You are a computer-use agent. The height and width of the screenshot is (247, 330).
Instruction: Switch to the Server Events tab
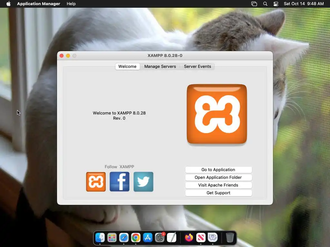click(198, 66)
